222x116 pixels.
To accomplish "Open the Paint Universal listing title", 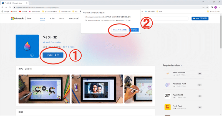I will [x=179, y=73].
